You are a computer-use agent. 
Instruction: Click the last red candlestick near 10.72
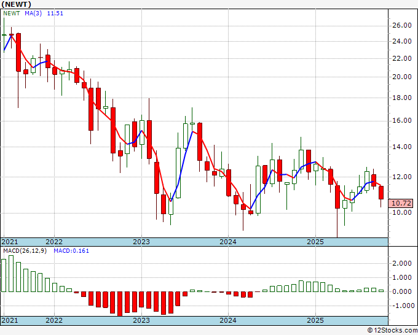pyautogui.click(x=381, y=193)
